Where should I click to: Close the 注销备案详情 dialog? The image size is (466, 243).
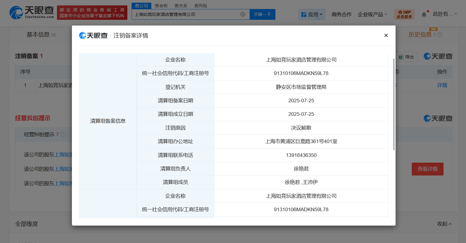(386, 35)
